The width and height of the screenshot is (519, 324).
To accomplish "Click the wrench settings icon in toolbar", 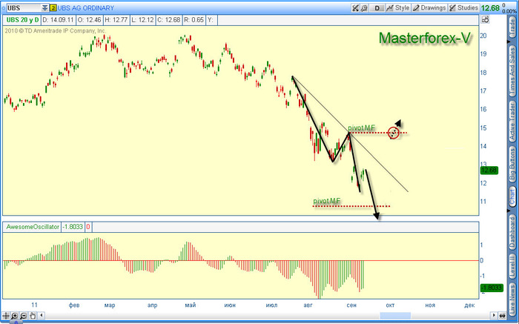I will point(364,7).
